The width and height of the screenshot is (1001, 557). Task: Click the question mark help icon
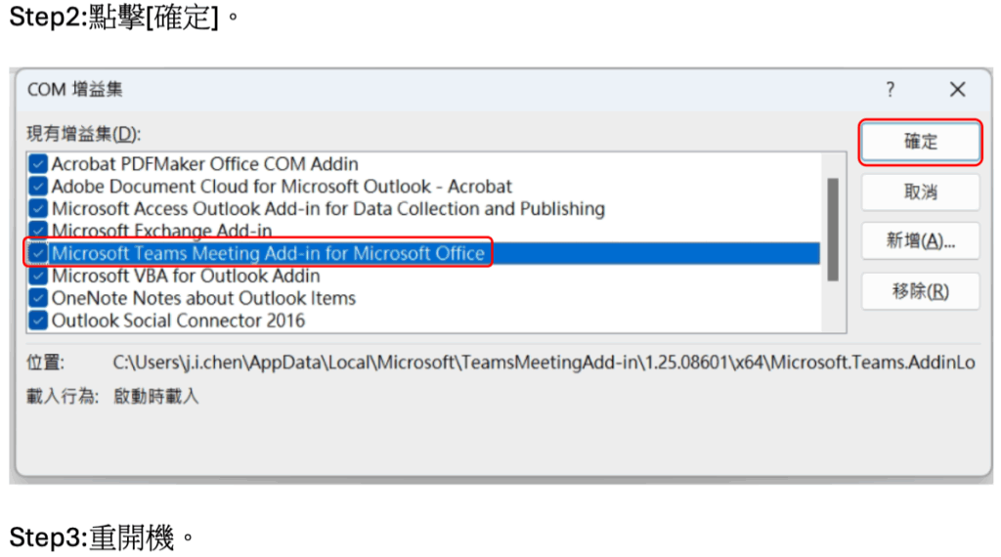click(x=890, y=90)
